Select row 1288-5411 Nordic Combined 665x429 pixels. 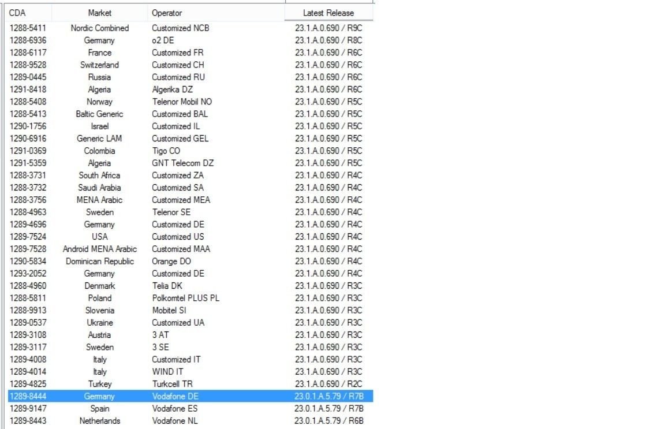click(190, 28)
